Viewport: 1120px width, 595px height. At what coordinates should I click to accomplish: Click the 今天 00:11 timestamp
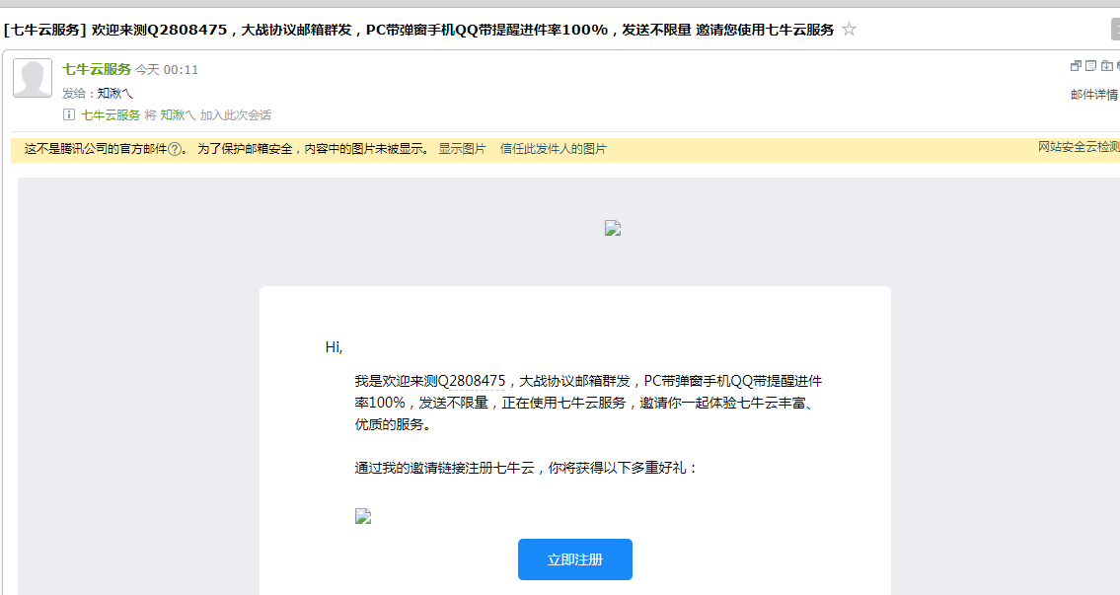[x=167, y=70]
